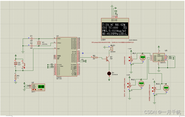
Task: Select the voltmeter next to RV2
Action: [141, 84]
